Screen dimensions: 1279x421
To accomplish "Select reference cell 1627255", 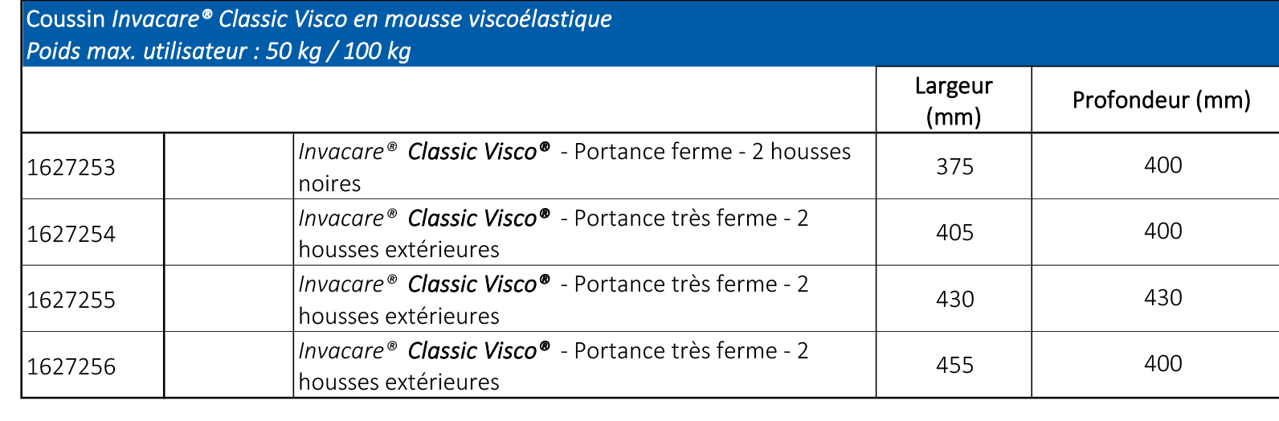I will pos(72,300).
